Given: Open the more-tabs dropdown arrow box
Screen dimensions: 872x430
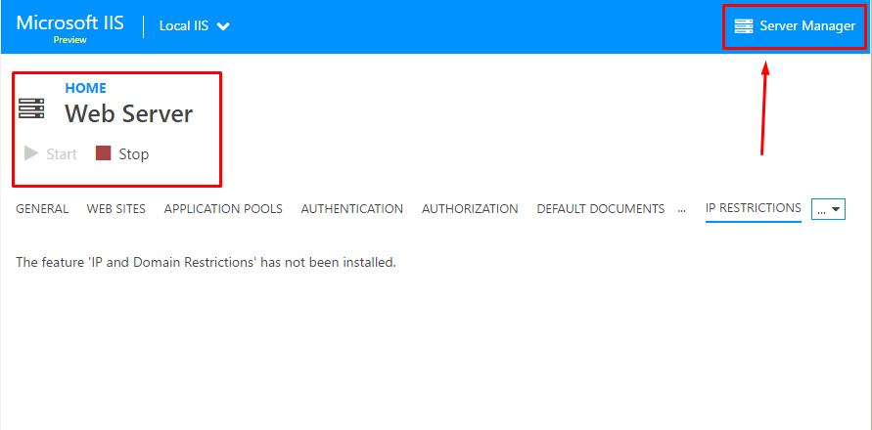Looking at the screenshot, I should pyautogui.click(x=829, y=209).
